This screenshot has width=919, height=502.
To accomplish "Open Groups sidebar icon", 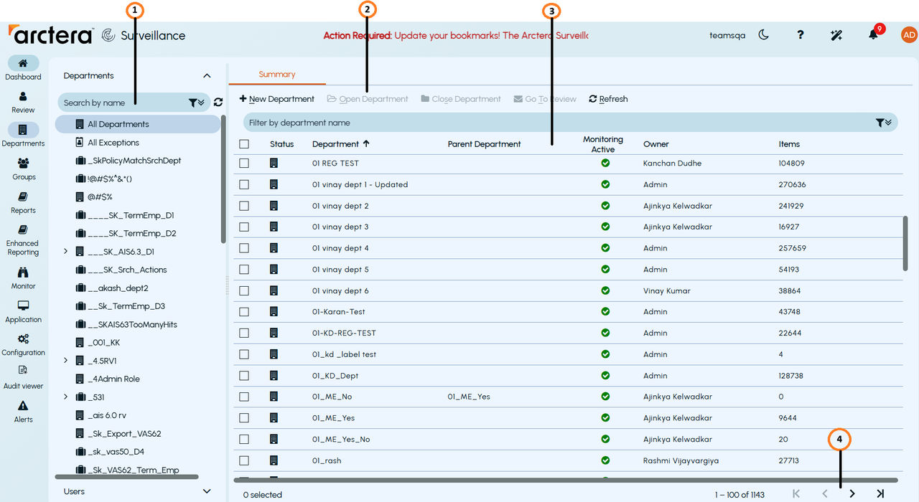I will click(x=23, y=164).
